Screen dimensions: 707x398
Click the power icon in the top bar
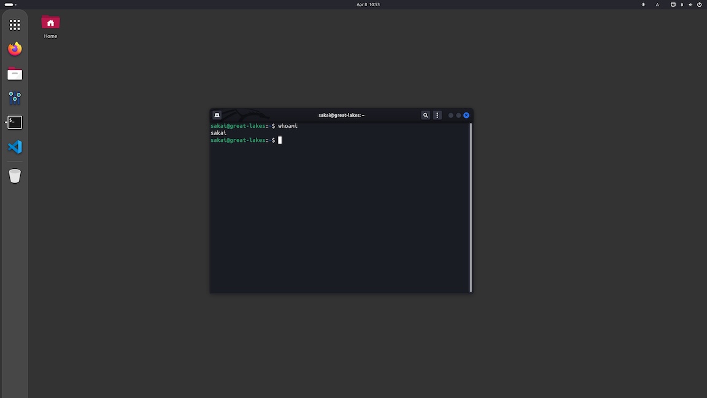point(700,4)
